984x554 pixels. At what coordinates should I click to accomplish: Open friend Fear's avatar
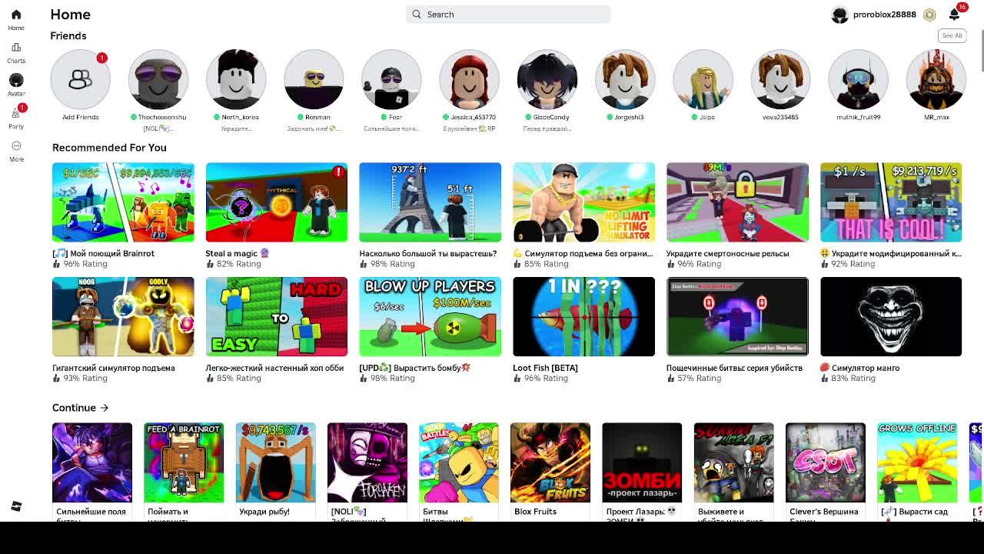pos(391,79)
